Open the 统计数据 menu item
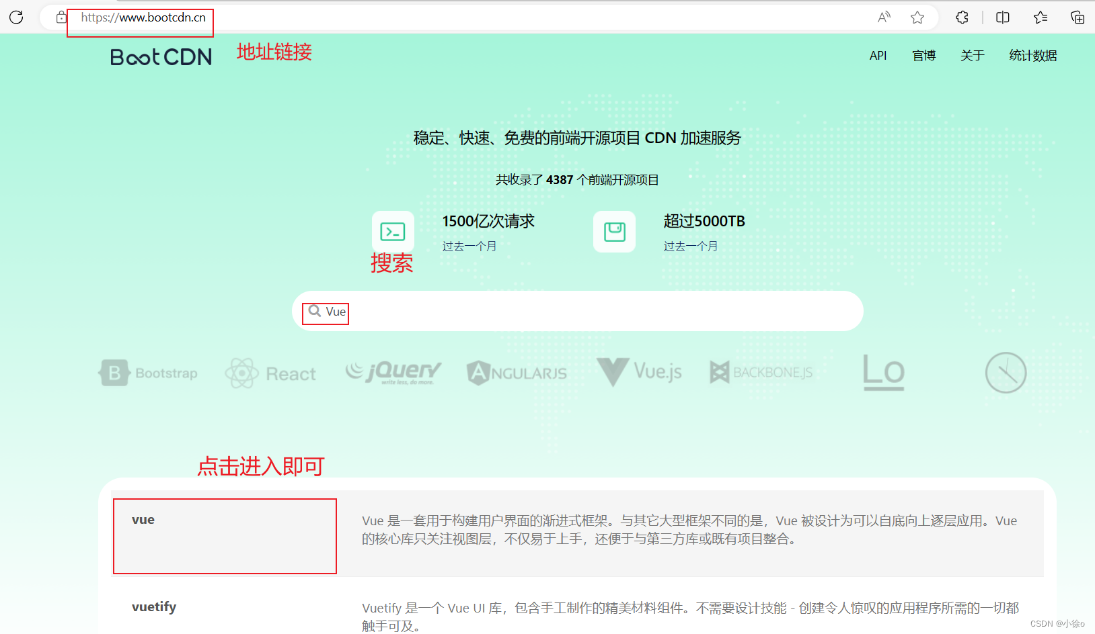 (x=1033, y=56)
